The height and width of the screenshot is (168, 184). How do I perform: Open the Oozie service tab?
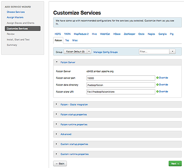coord(141,34)
